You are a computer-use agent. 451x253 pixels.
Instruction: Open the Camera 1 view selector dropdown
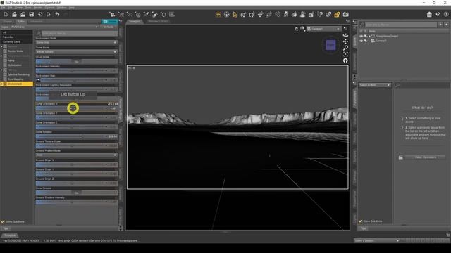tap(323, 29)
